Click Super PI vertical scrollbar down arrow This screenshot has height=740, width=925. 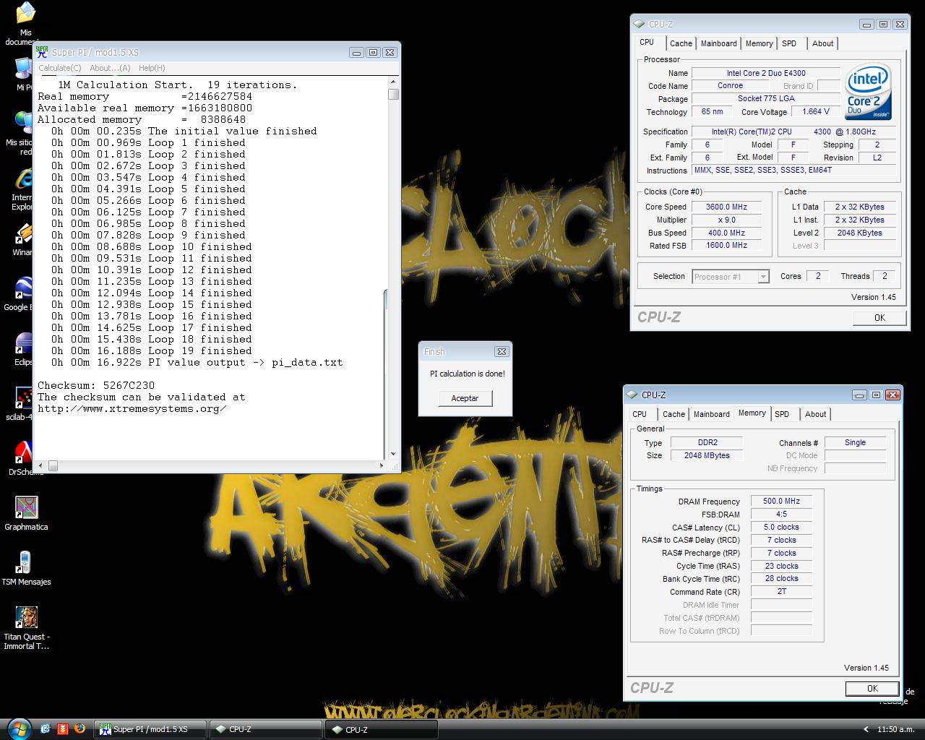pos(393,454)
